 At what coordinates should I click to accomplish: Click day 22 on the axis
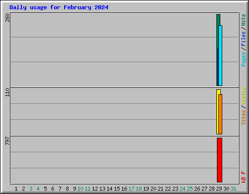pos(168,189)
